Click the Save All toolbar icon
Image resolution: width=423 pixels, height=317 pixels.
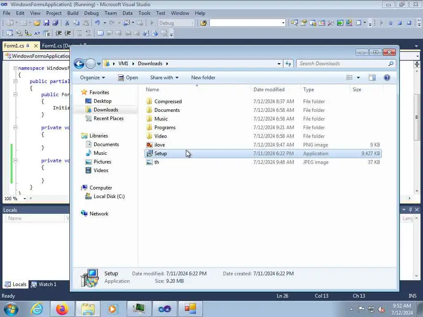click(56, 23)
